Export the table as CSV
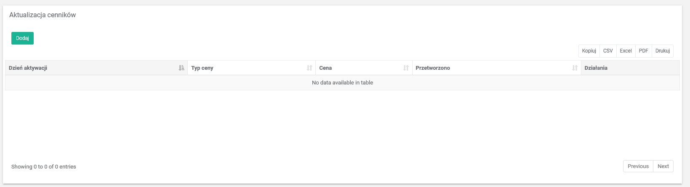This screenshot has height=187, width=690. pos(608,51)
